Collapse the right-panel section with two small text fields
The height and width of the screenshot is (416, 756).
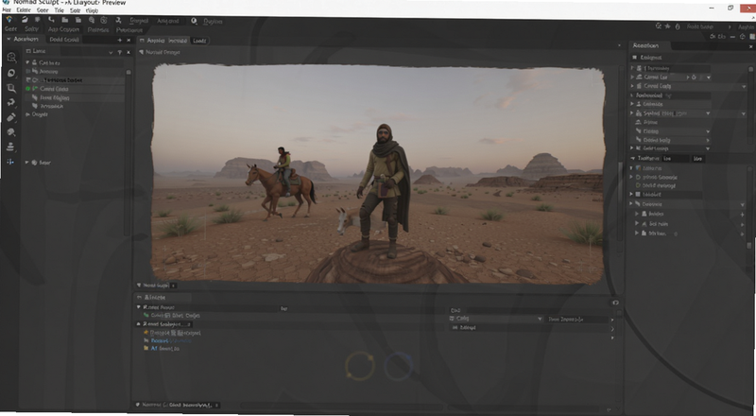click(632, 158)
